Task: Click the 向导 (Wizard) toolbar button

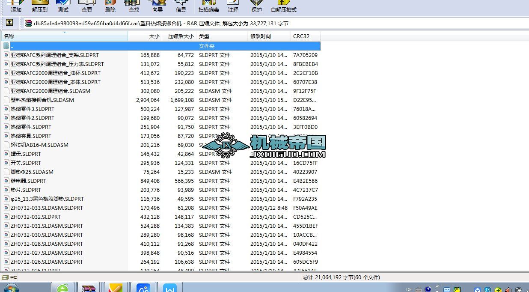Action: tap(158, 6)
